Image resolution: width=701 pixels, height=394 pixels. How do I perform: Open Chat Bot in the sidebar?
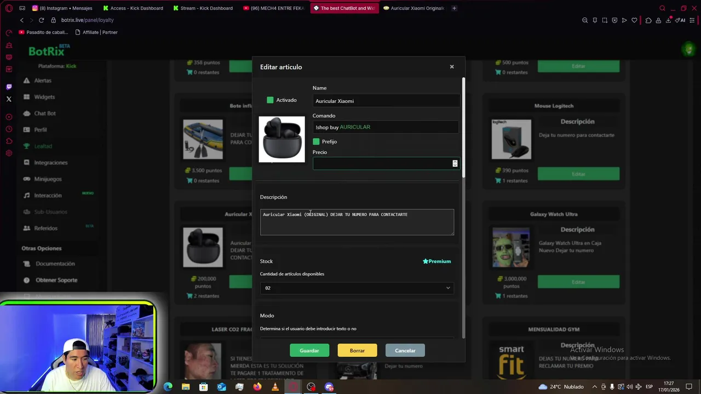pos(45,113)
